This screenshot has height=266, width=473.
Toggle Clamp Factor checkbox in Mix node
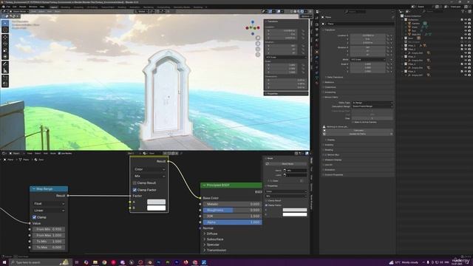point(135,190)
